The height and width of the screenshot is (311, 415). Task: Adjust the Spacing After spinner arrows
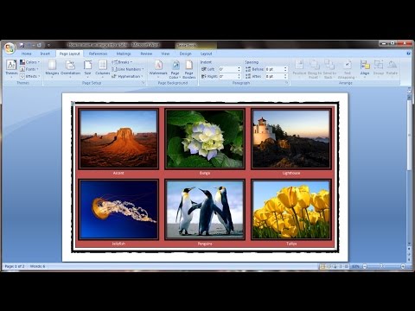pos(285,76)
